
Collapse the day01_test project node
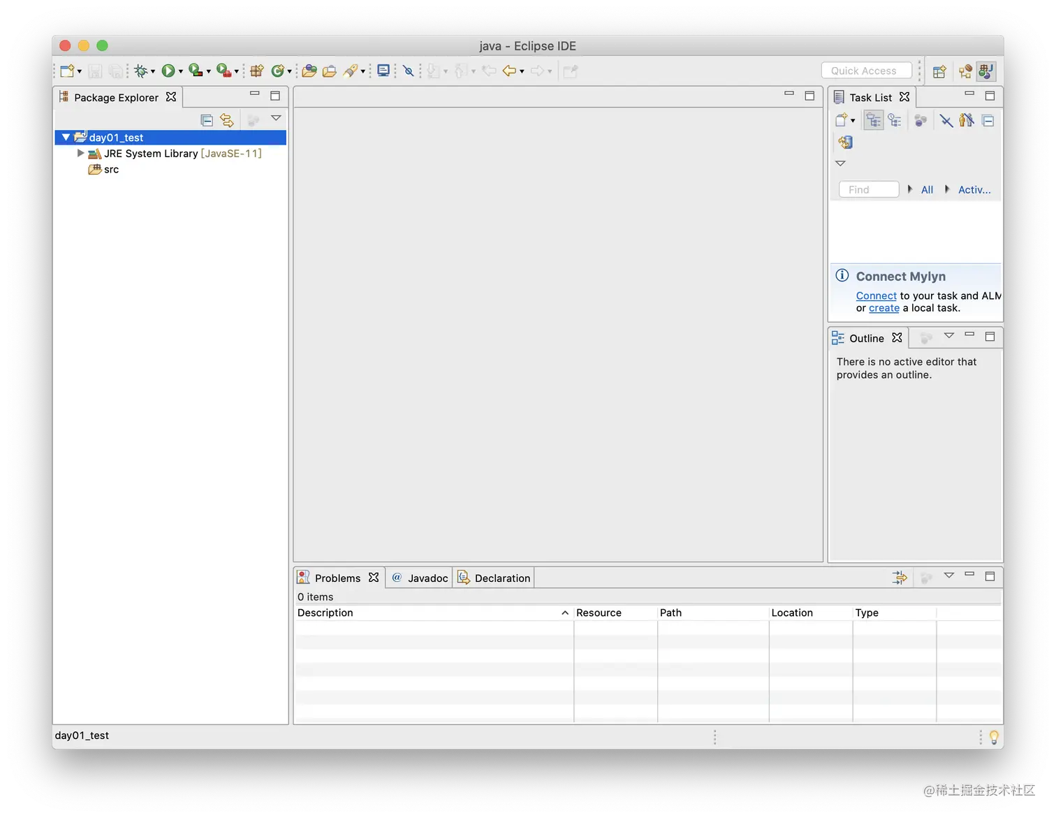point(66,138)
